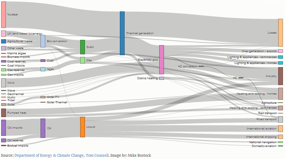Select the H2 node label
The image size is (285, 159).
(235, 78)
